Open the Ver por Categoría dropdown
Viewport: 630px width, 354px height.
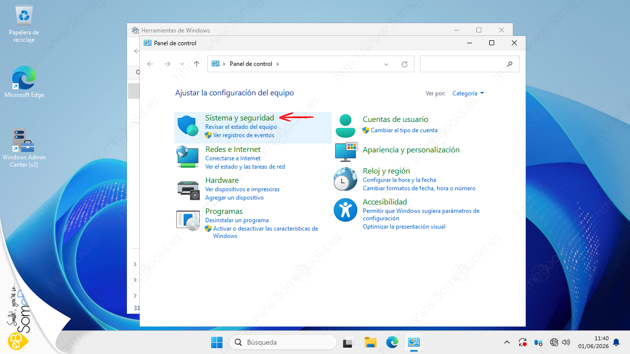[x=468, y=93]
